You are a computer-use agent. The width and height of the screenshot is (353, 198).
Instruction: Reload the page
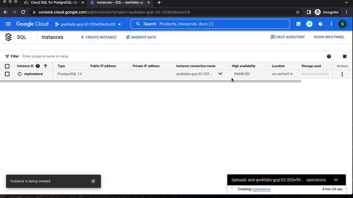point(23,12)
